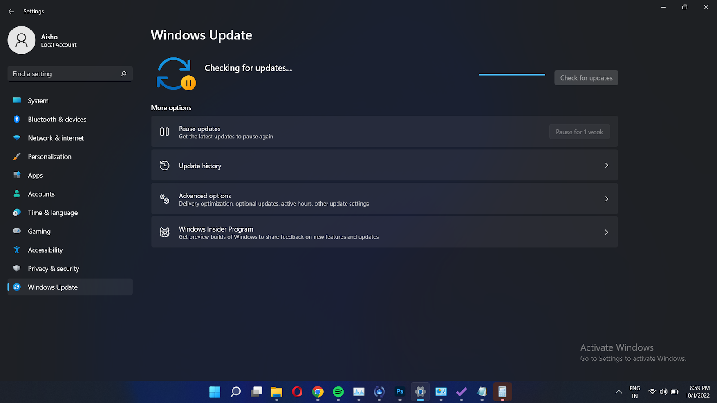The height and width of the screenshot is (403, 717).
Task: Click the Aisho Local Account name
Action: point(59,40)
